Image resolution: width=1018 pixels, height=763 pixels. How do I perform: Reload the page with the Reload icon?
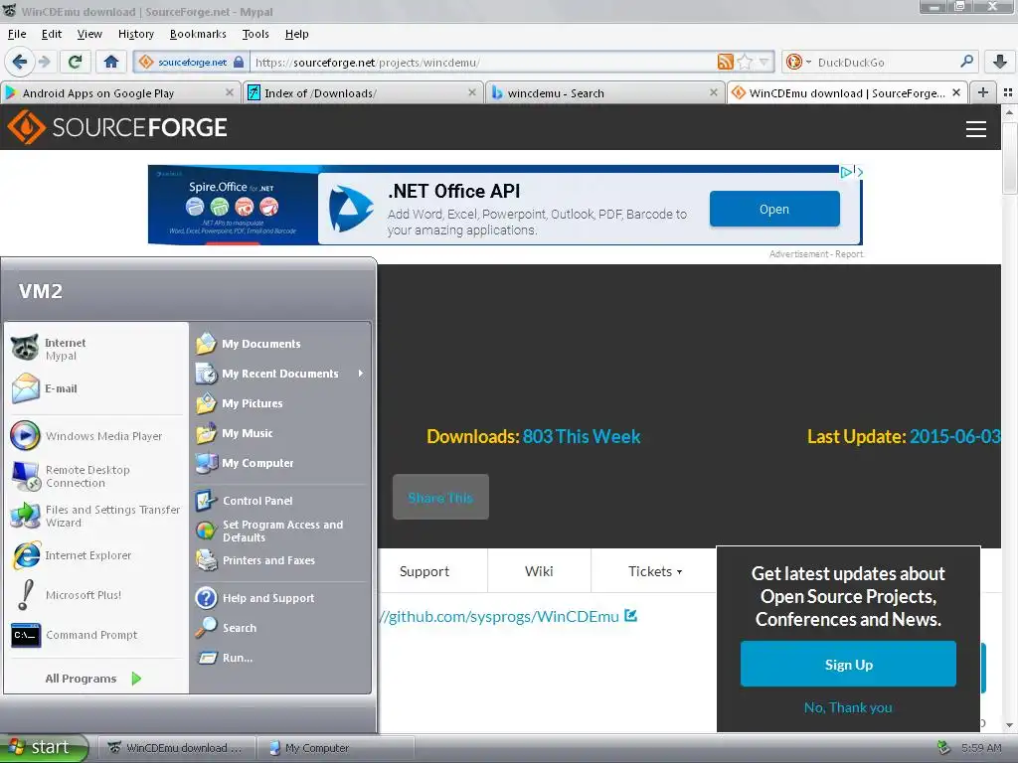click(75, 63)
